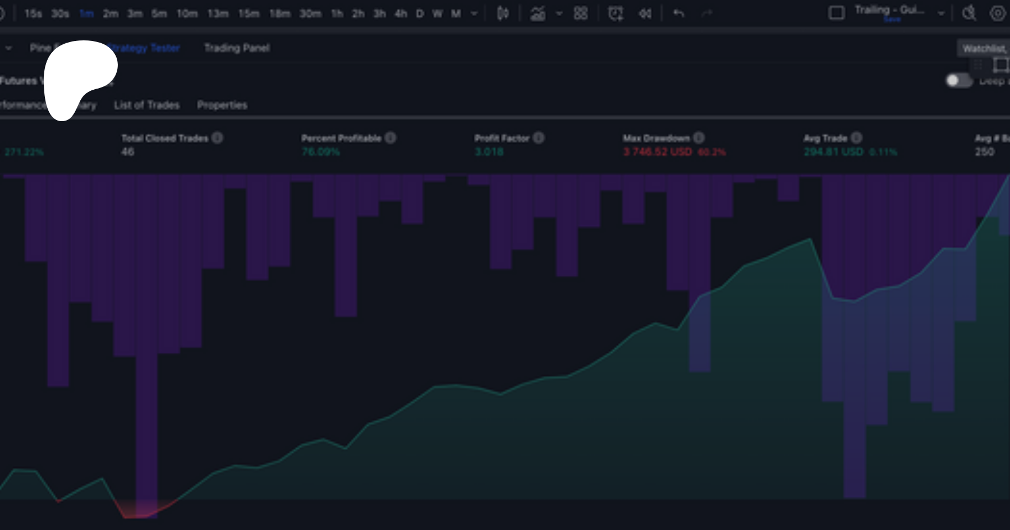
Task: Open chart settings gear icon
Action: click(x=998, y=13)
